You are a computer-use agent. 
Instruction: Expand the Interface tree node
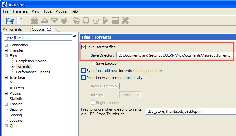(6, 77)
